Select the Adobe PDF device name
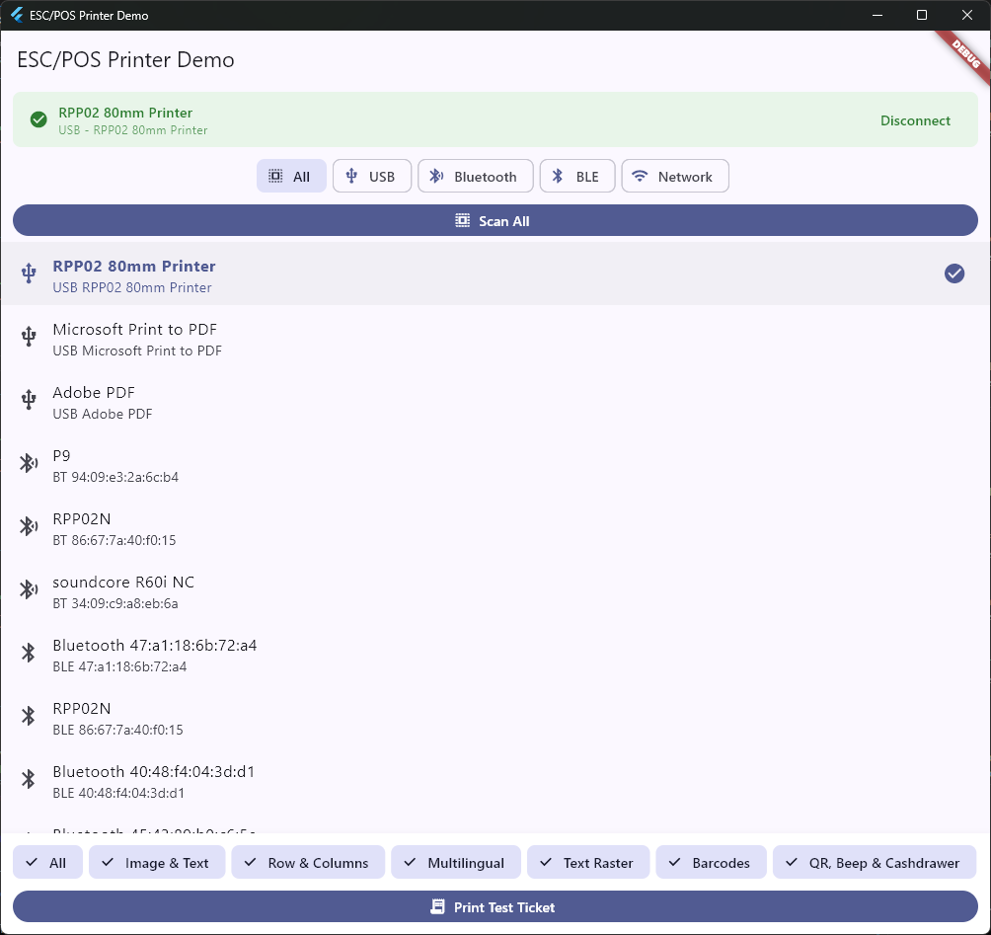Screen dimensions: 991x935 click(x=94, y=393)
